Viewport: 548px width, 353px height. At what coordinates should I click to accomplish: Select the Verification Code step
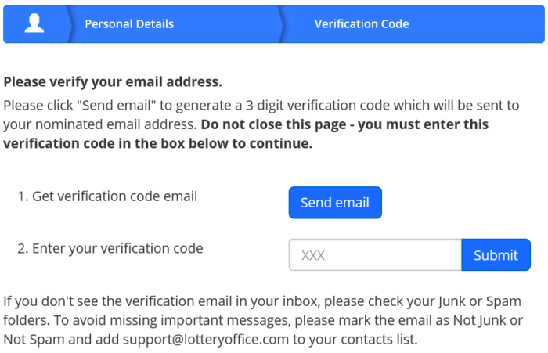pyautogui.click(x=362, y=23)
